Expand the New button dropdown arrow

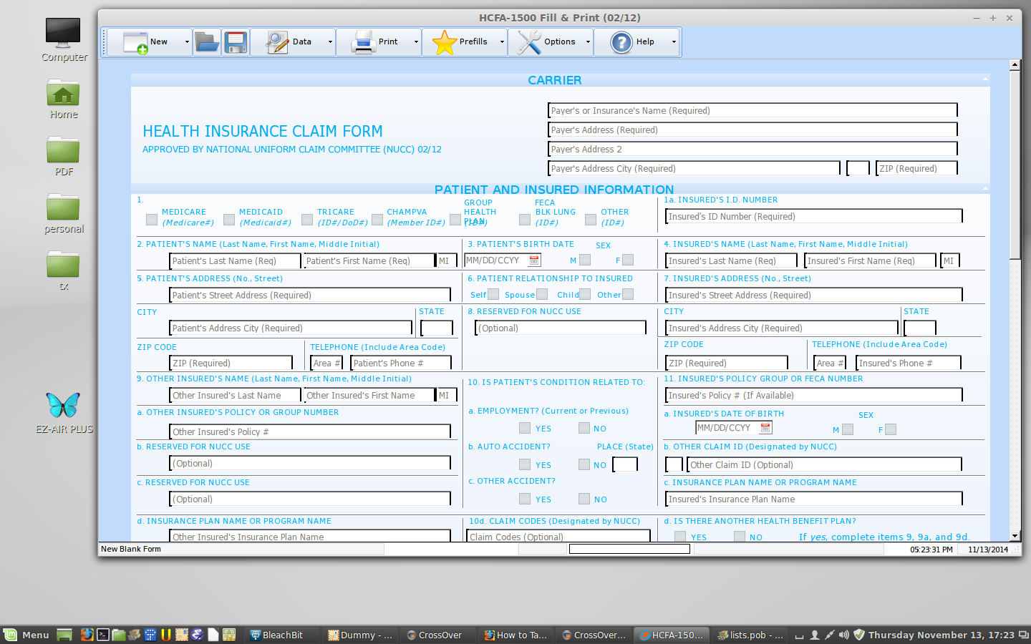pos(187,42)
